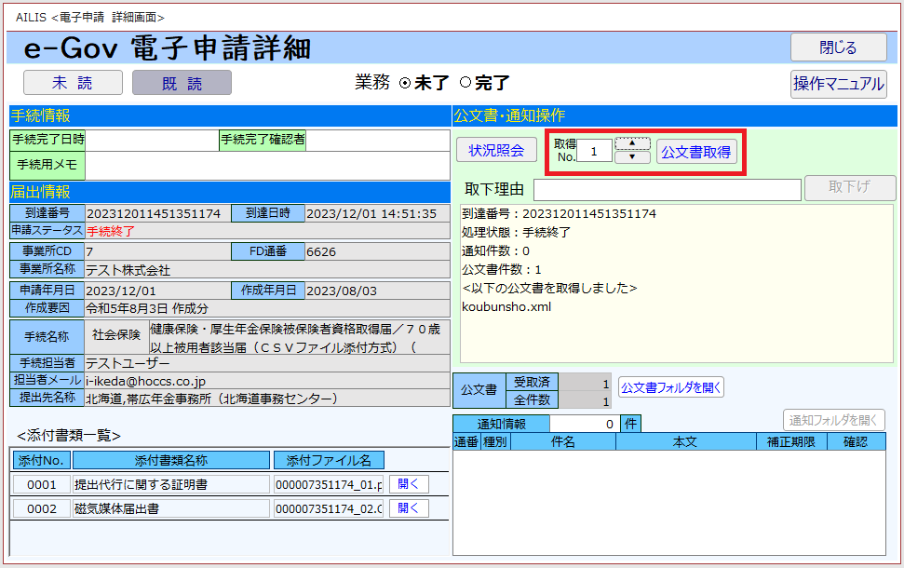The height and width of the screenshot is (568, 904).
Task: Click the 添付ファイル名 column header
Action: pos(328,460)
